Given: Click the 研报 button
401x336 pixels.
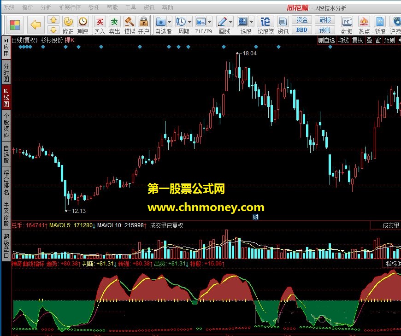Looking at the screenshot, I should click(x=325, y=20).
